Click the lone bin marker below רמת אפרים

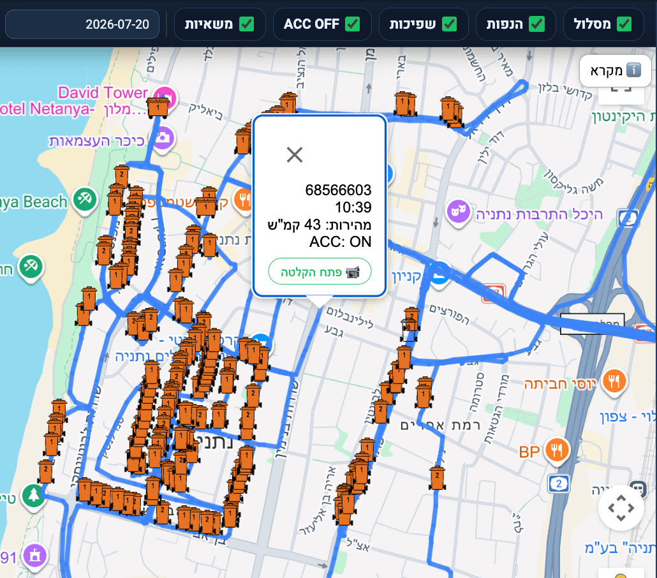(437, 478)
